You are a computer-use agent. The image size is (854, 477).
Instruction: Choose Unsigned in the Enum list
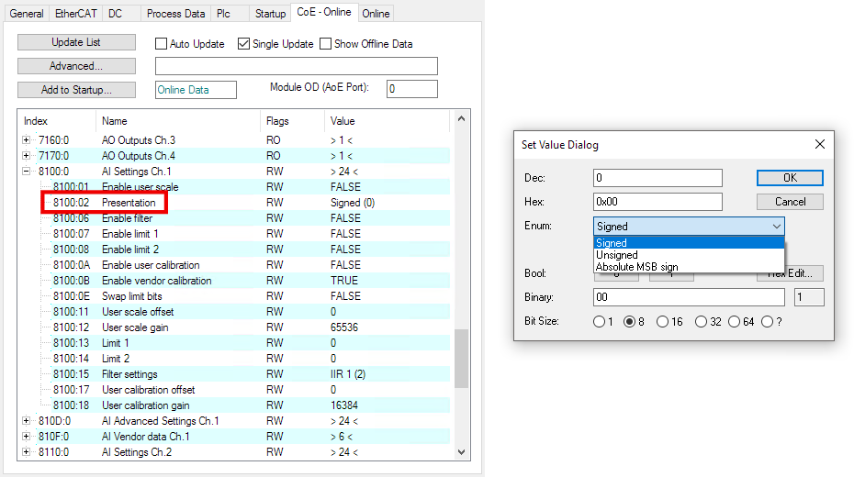(x=689, y=254)
